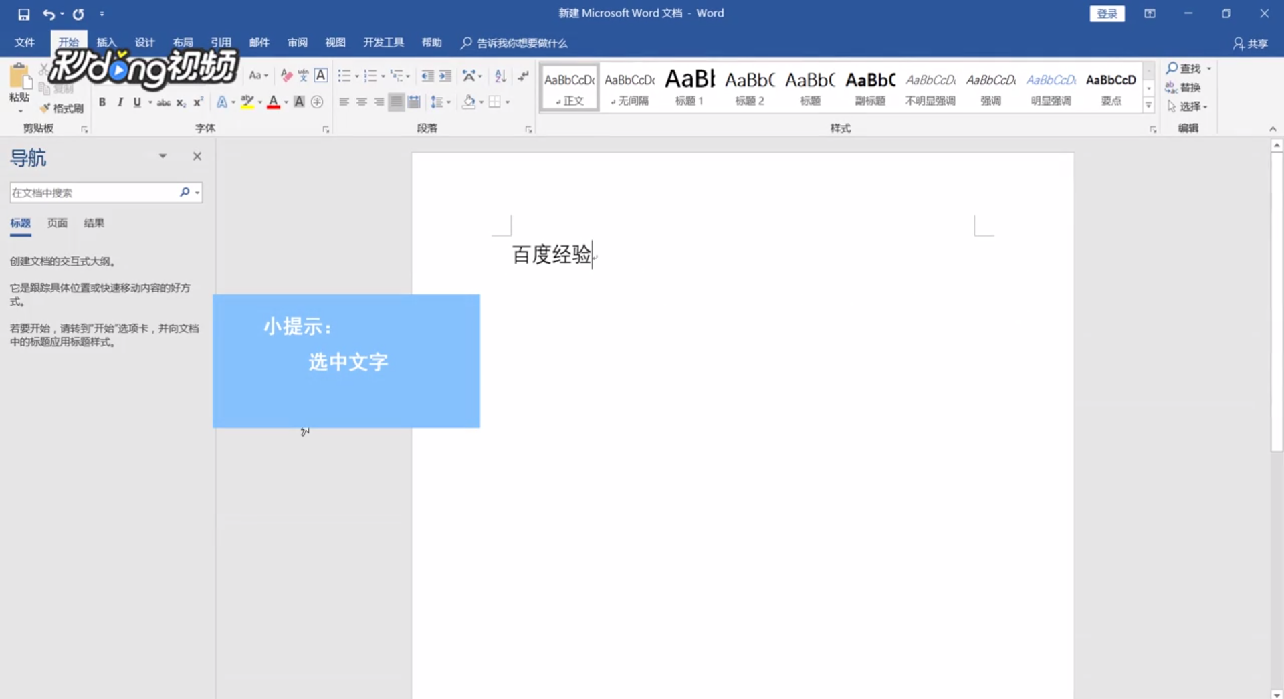
Task: Show or hide paragraph marks
Action: [x=523, y=76]
